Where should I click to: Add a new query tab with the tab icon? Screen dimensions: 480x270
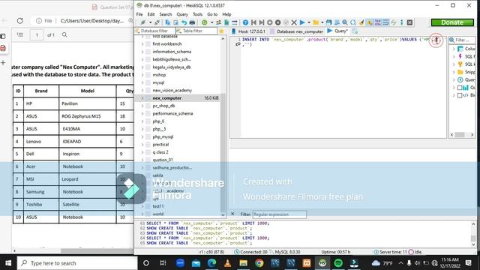tap(355, 31)
